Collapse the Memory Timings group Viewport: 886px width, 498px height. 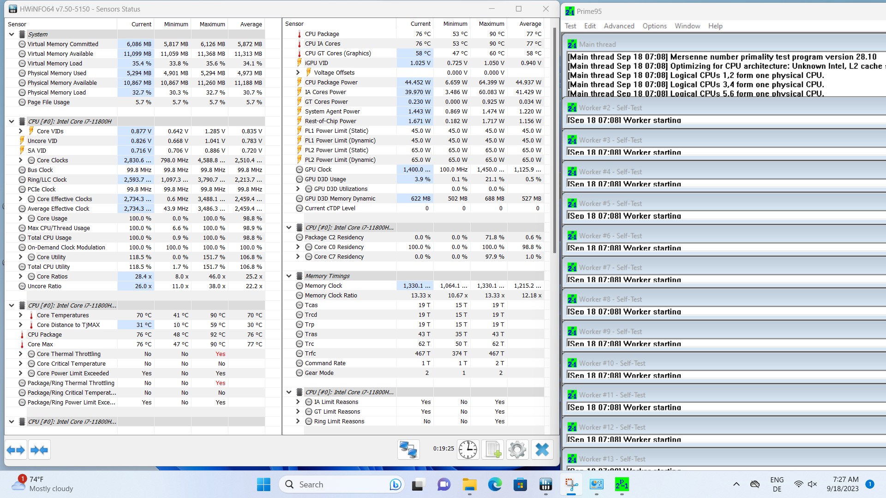point(289,276)
